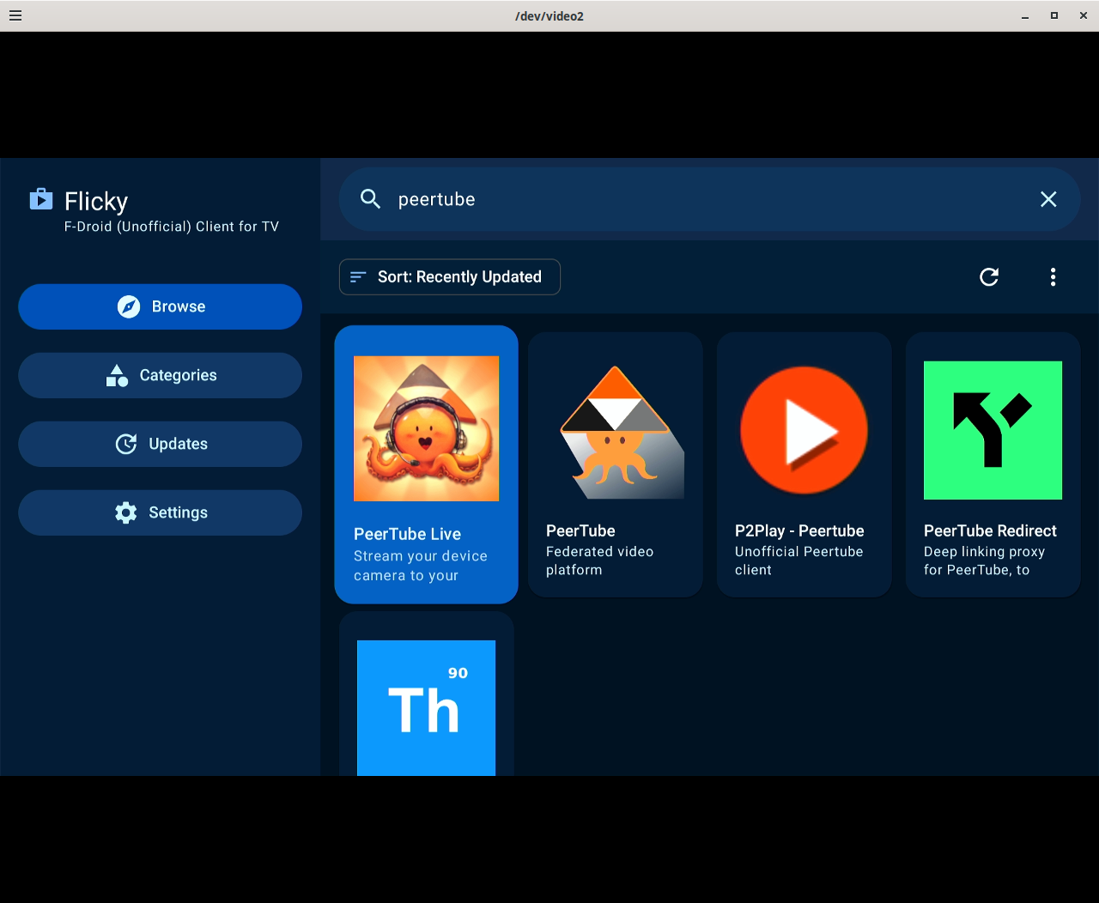This screenshot has width=1099, height=903.
Task: Click the search magnifier icon
Action: click(370, 198)
